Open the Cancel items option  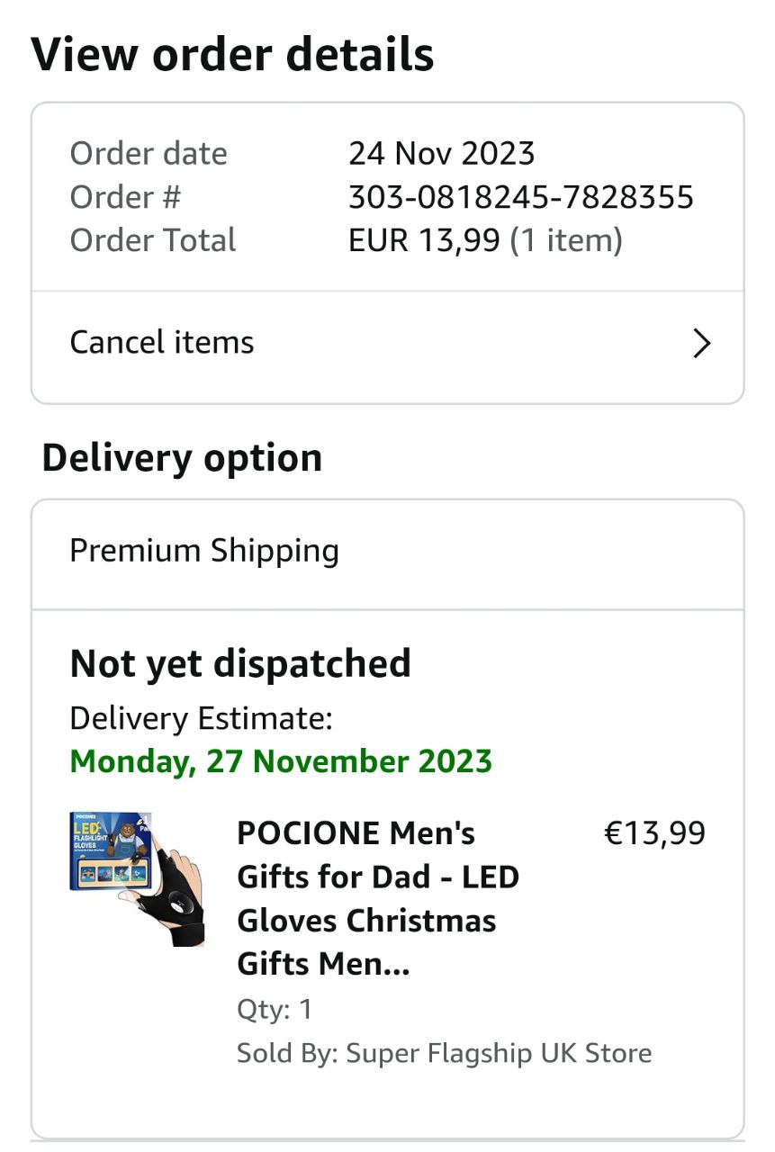click(x=162, y=343)
